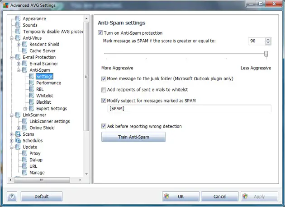Disable Turn on Anti-Spam protection checkbox

click(100, 32)
